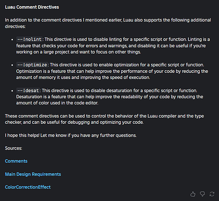Click the 'working on a large project' line
The image size is (219, 201).
[x=78, y=52]
